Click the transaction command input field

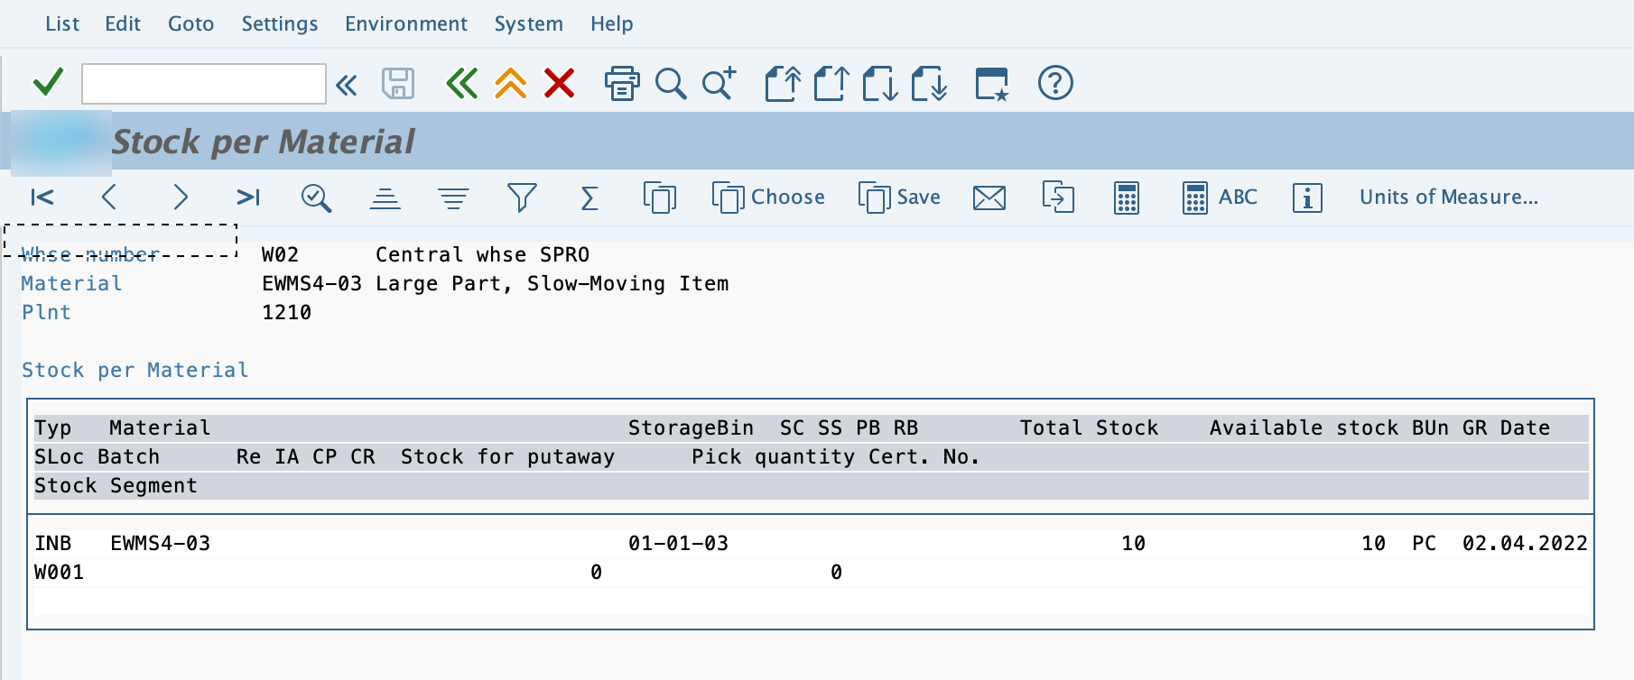(x=204, y=84)
